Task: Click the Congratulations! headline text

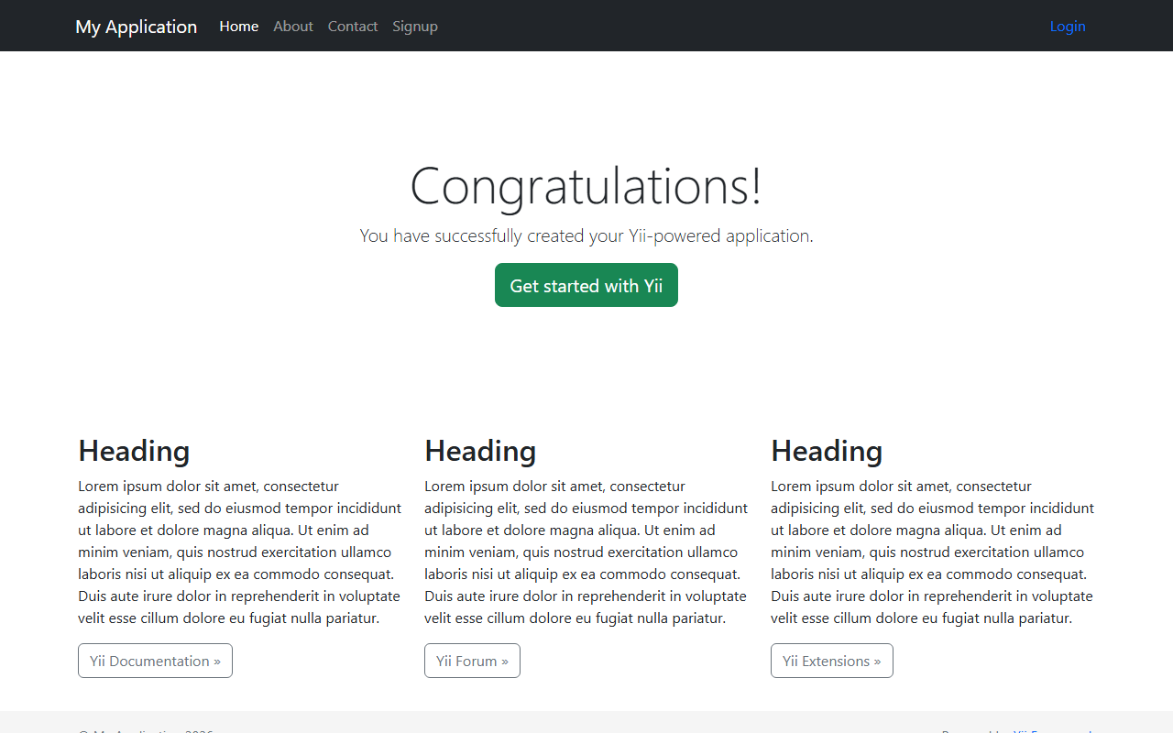Action: pos(586,185)
